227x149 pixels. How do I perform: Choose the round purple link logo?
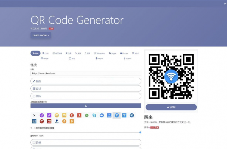(x=42, y=115)
